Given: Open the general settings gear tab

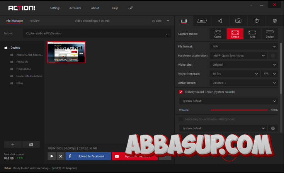Looking at the screenshot, I should coord(275,21).
